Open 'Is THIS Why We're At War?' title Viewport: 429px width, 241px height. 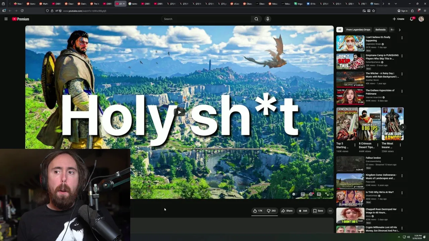pos(380,192)
